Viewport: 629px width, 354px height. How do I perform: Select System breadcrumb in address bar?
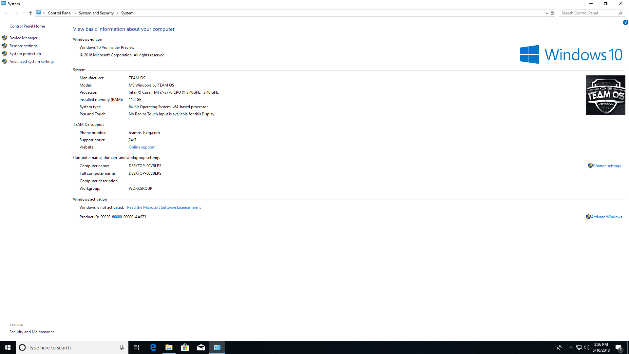point(127,13)
